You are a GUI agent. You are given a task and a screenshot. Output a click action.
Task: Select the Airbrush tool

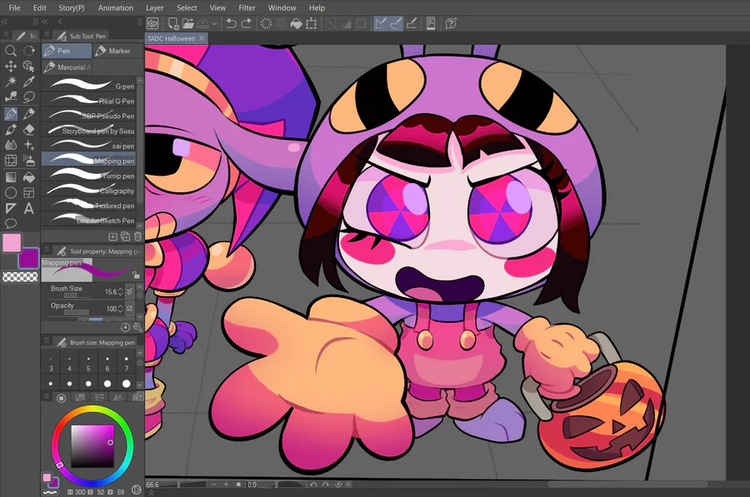pyautogui.click(x=29, y=161)
